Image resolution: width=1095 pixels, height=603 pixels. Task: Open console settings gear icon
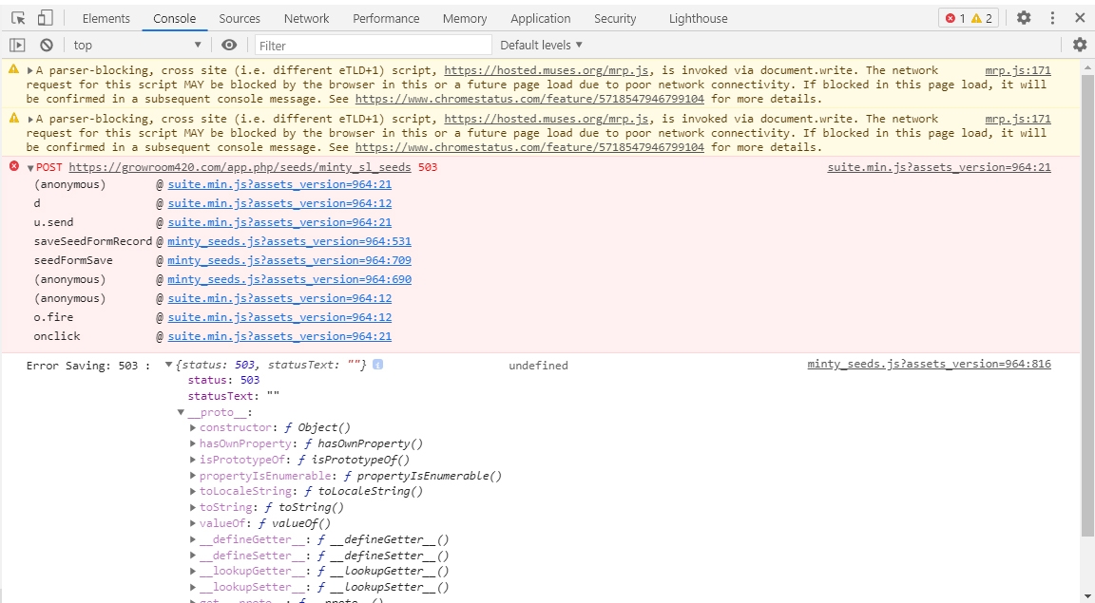(1079, 45)
